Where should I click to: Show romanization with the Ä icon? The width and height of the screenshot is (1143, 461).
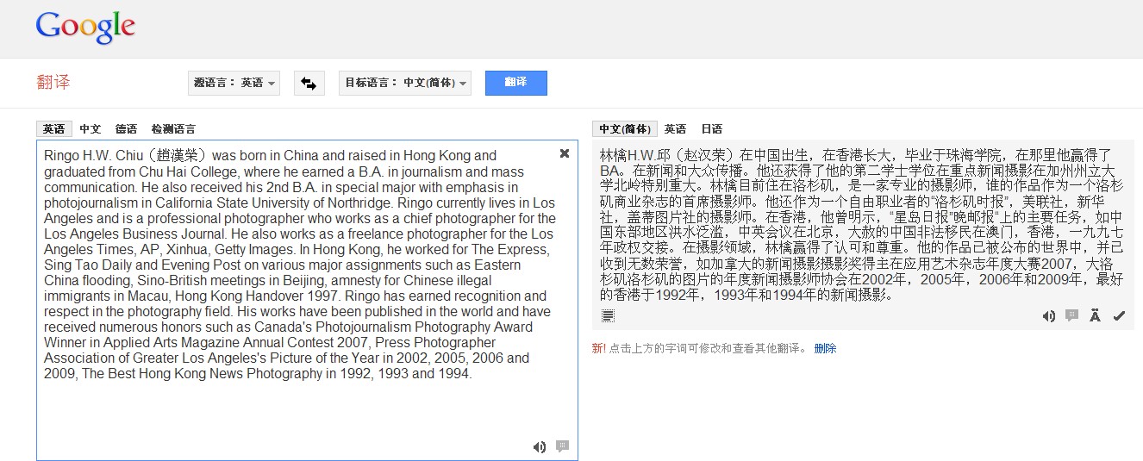(x=1095, y=316)
